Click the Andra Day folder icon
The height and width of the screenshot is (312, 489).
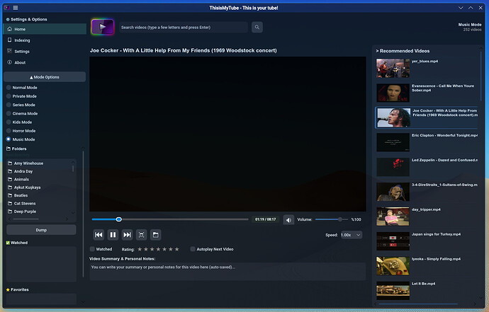tap(10, 171)
